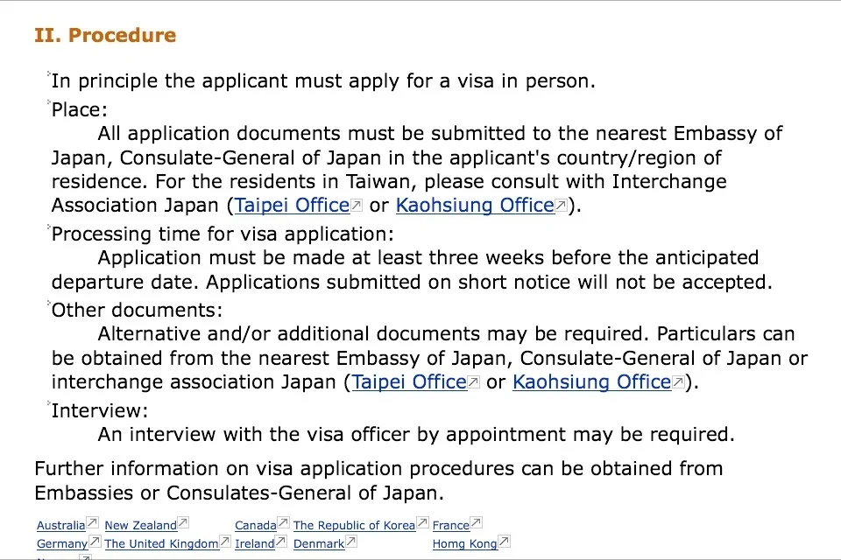The image size is (841, 560).
Task: Click external-link icon next to Homg Kong
Action: click(505, 542)
